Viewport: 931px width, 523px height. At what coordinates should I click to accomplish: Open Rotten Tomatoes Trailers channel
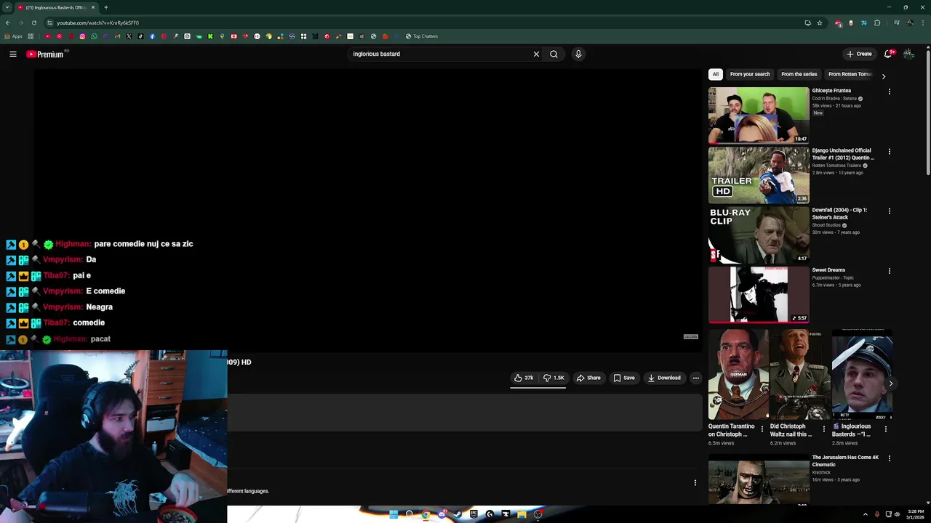[x=836, y=166]
